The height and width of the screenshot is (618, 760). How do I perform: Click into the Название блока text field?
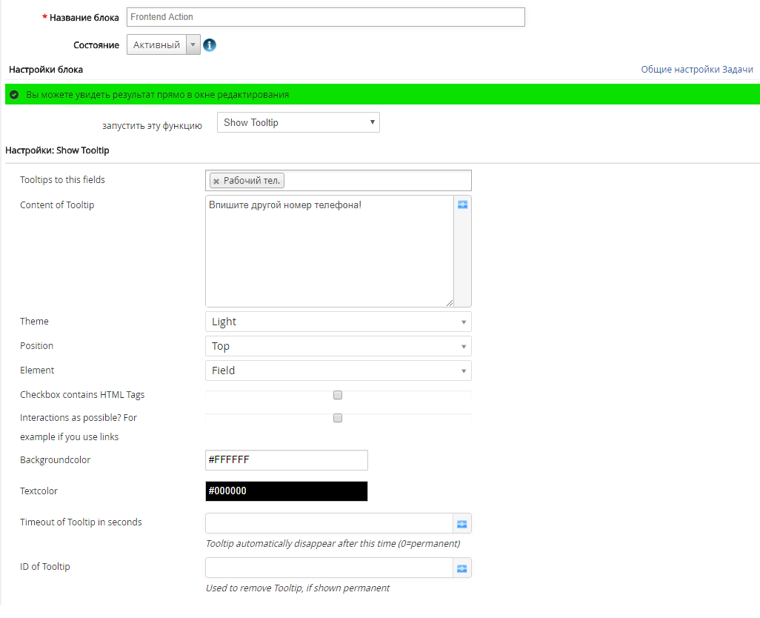(x=325, y=17)
